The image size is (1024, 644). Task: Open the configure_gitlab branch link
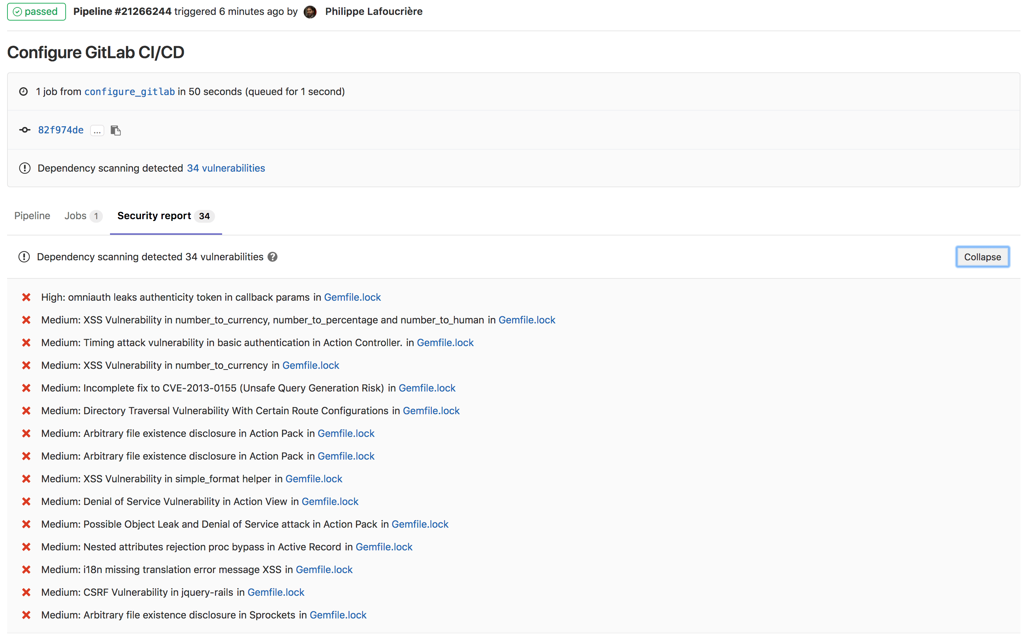[129, 92]
